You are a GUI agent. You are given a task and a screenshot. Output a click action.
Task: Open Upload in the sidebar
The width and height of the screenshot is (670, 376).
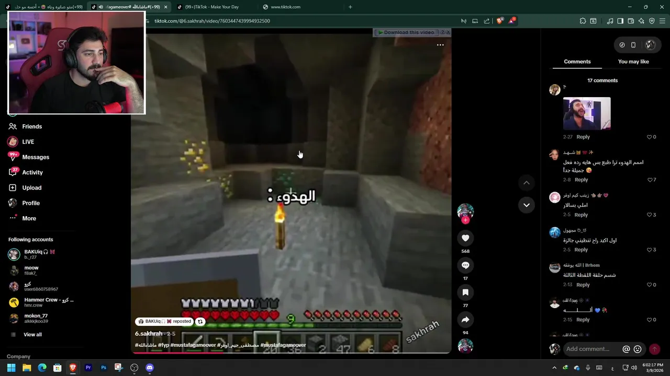click(x=31, y=187)
